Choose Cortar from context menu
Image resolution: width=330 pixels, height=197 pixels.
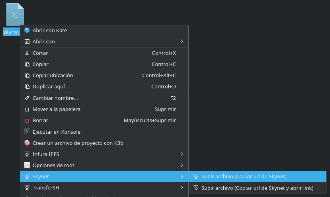pyautogui.click(x=104, y=53)
